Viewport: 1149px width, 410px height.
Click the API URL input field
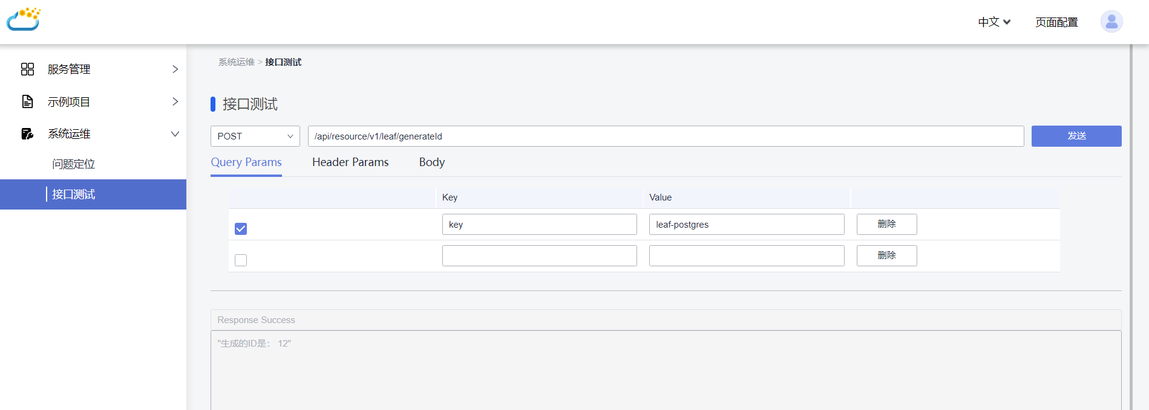click(666, 136)
